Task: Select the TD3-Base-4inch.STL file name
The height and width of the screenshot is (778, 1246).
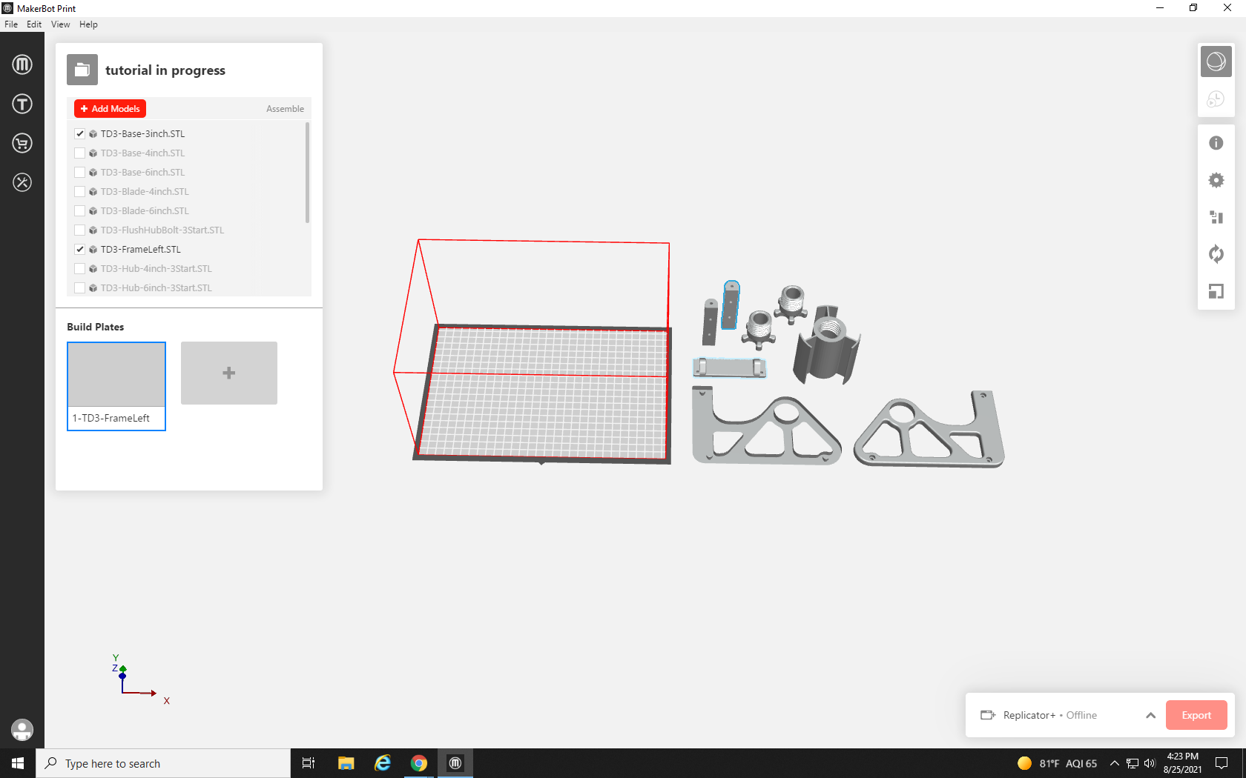Action: coord(142,153)
